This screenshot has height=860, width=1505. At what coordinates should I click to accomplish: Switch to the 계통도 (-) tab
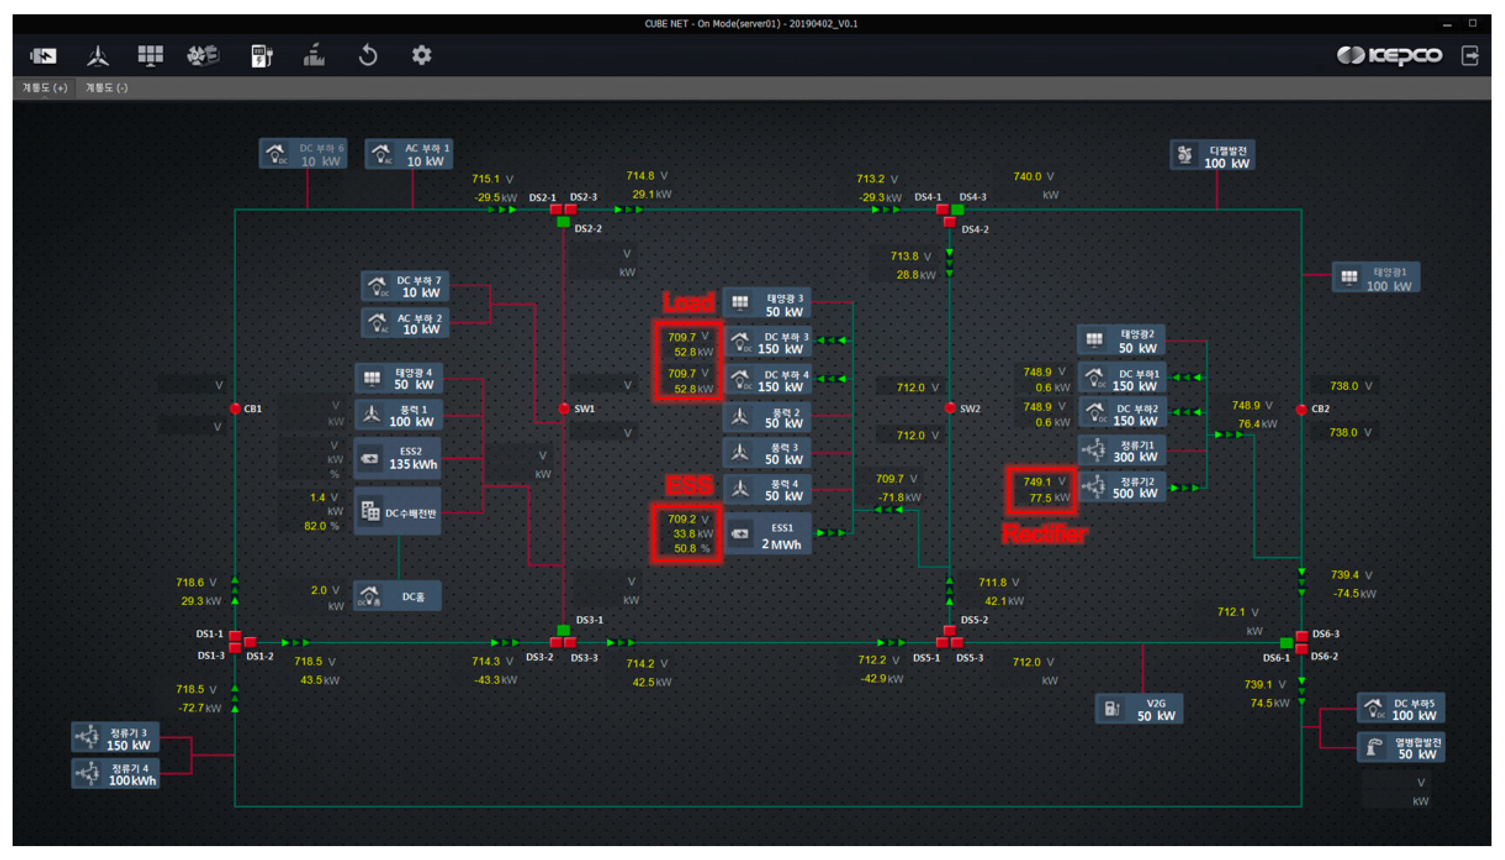click(106, 88)
